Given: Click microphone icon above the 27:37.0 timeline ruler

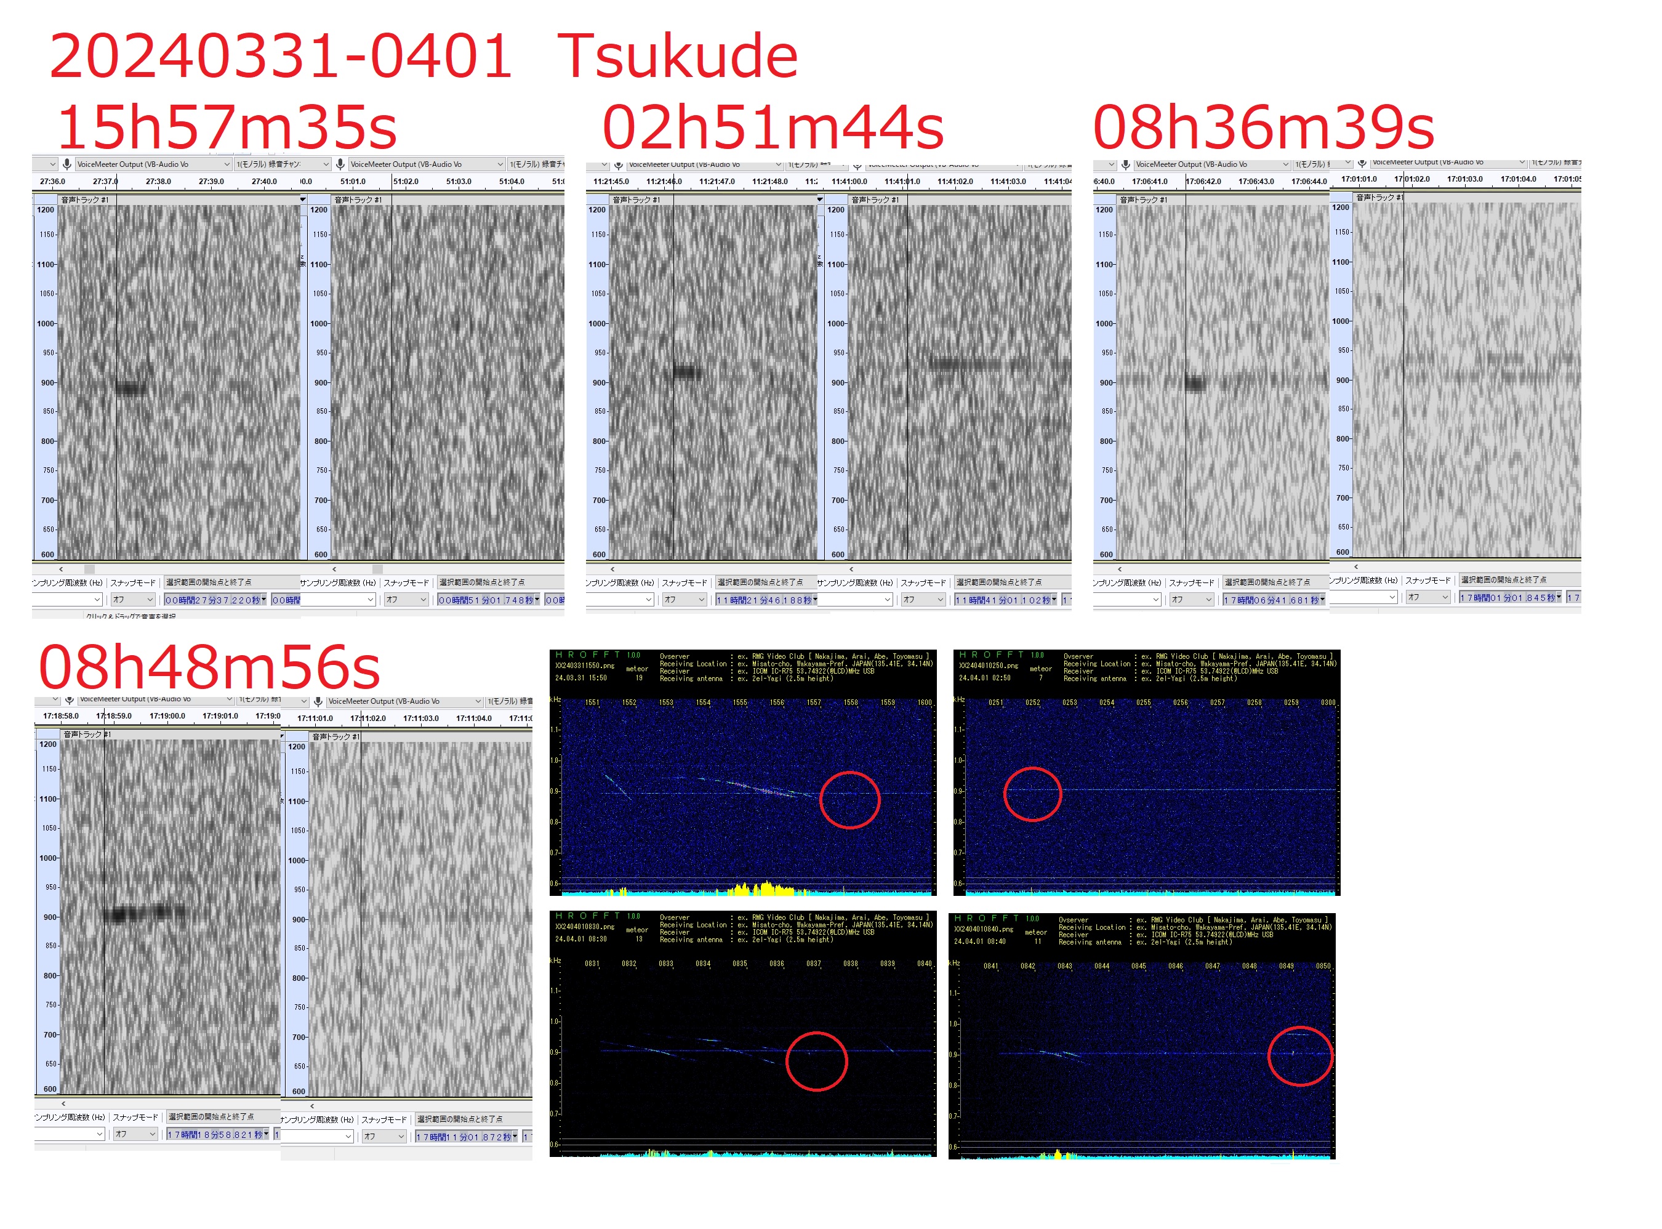Looking at the screenshot, I should coord(67,164).
